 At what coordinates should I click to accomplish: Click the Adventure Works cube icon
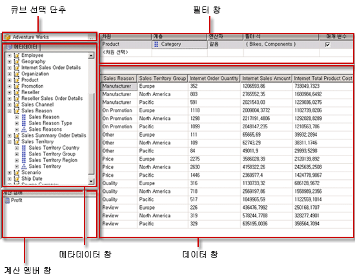[8, 37]
